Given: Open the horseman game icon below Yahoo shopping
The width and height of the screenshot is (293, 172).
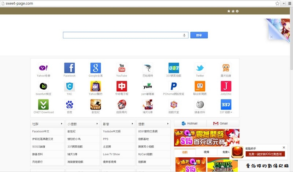Looking at the screenshot, I should pyautogui.click(x=96, y=105).
